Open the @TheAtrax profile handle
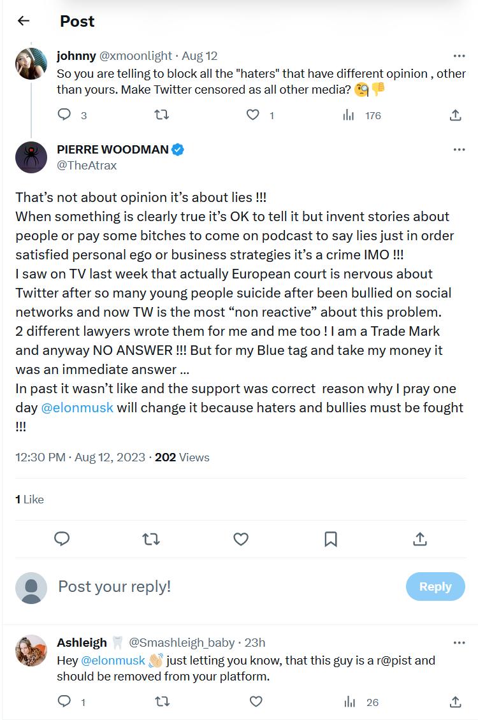Viewport: 478px width, 720px height. point(87,166)
